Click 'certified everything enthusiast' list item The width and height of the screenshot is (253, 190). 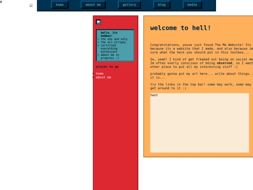point(109,48)
